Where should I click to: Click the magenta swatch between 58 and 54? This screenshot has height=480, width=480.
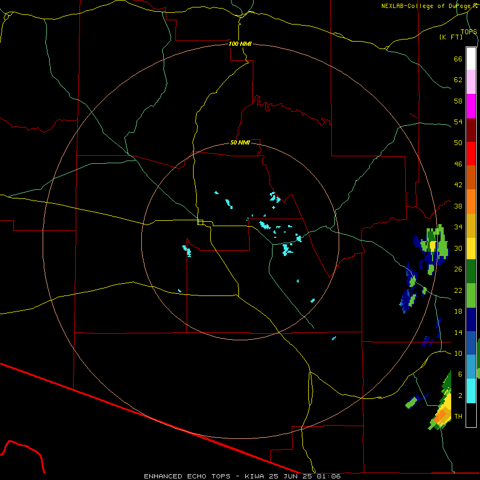click(x=471, y=106)
